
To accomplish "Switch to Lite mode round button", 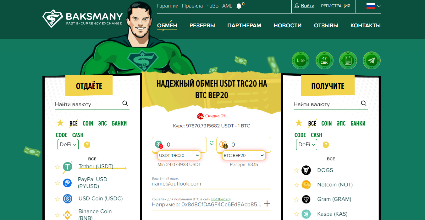I will (301, 60).
